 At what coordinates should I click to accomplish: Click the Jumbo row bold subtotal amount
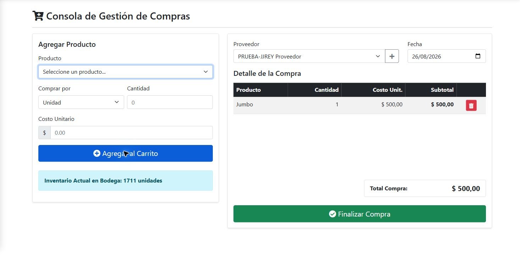tap(442, 105)
